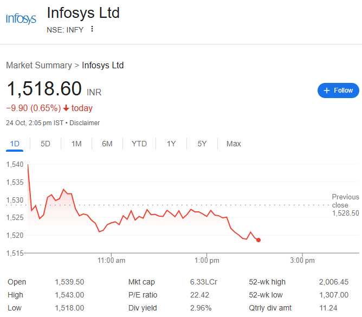Show the 5Y chart range
The width and height of the screenshot is (362, 317).
coord(202,144)
